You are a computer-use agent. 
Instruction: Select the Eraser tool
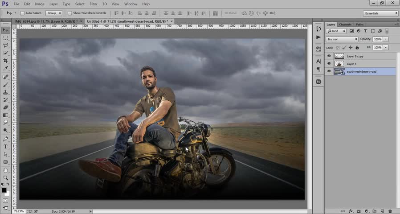pos(5,107)
